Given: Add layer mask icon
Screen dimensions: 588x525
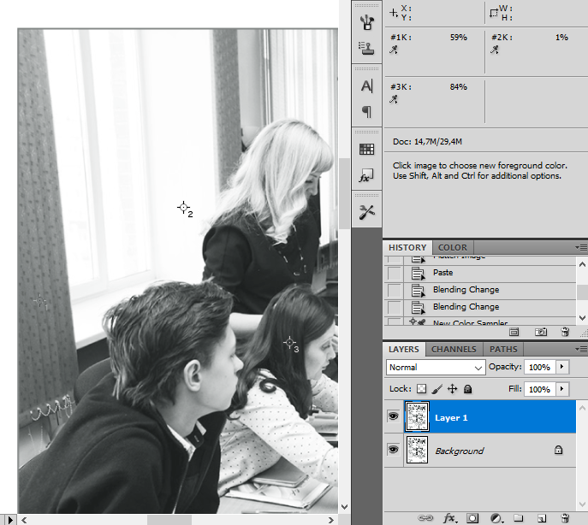Looking at the screenshot, I should 472,518.
